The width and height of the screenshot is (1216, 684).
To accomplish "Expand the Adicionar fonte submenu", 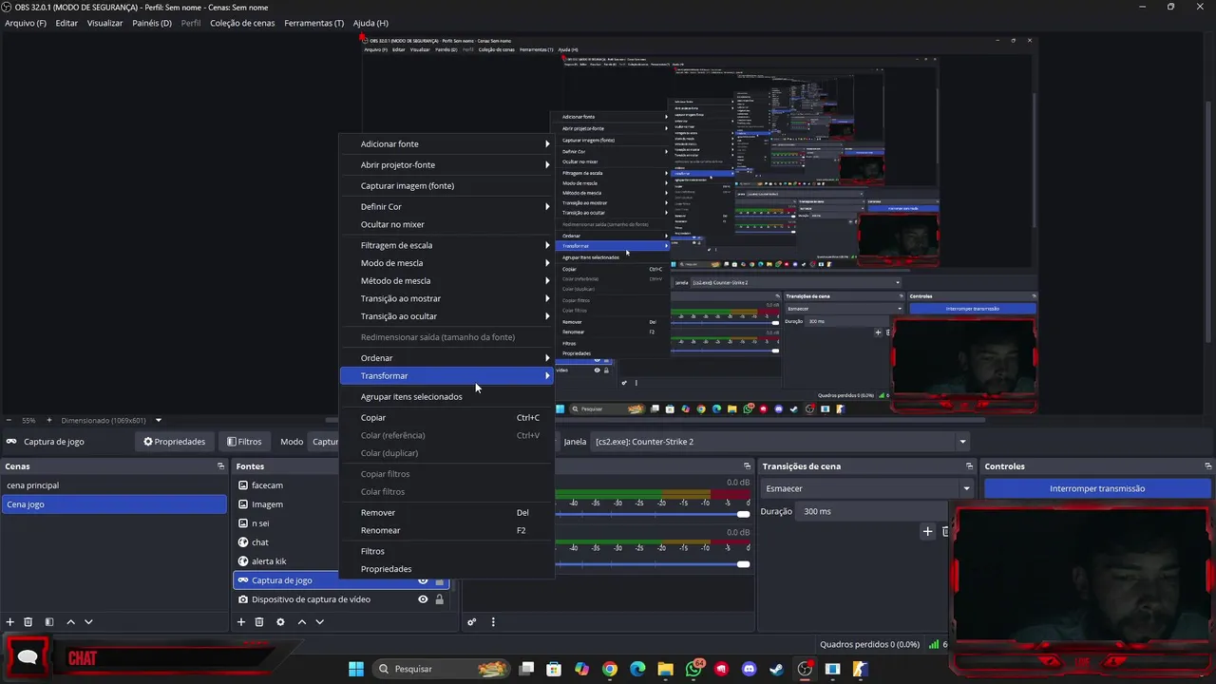I will 446,144.
